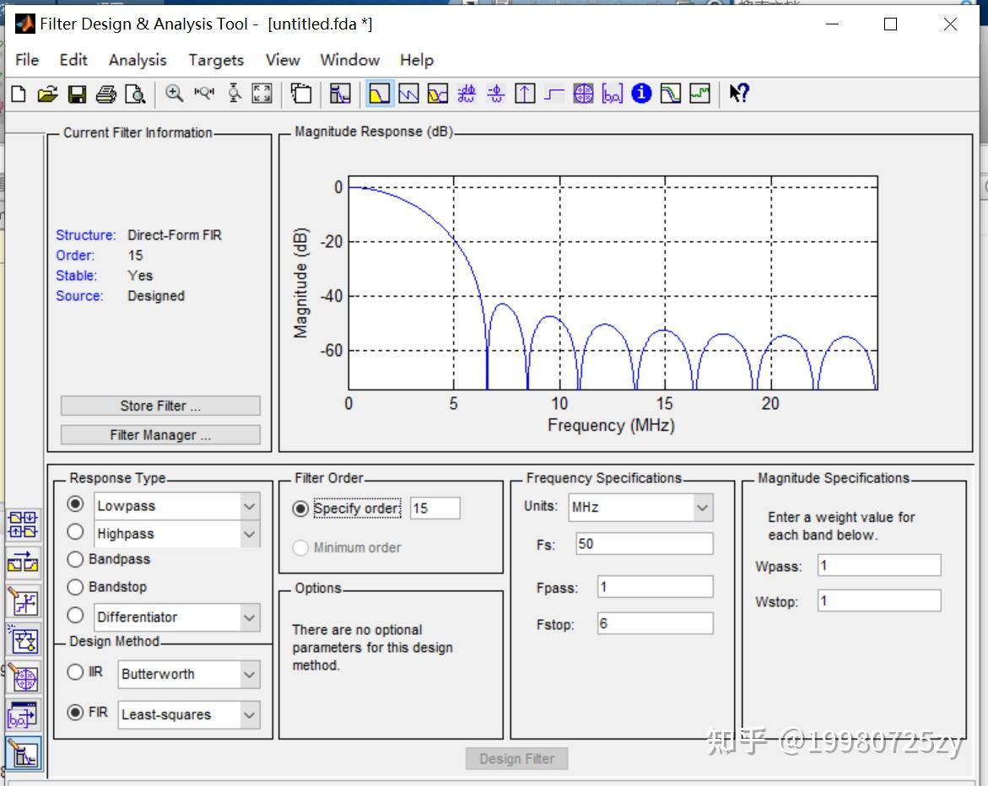988x786 pixels.
Task: Click the Phase Response toolbar icon
Action: 408,94
